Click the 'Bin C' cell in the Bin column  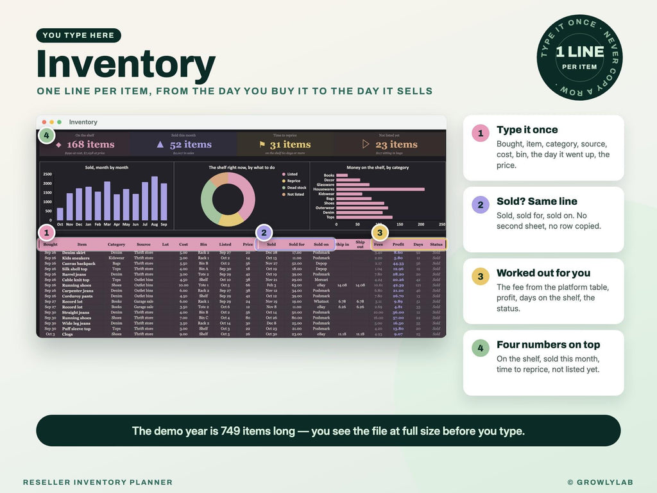pyautogui.click(x=203, y=318)
